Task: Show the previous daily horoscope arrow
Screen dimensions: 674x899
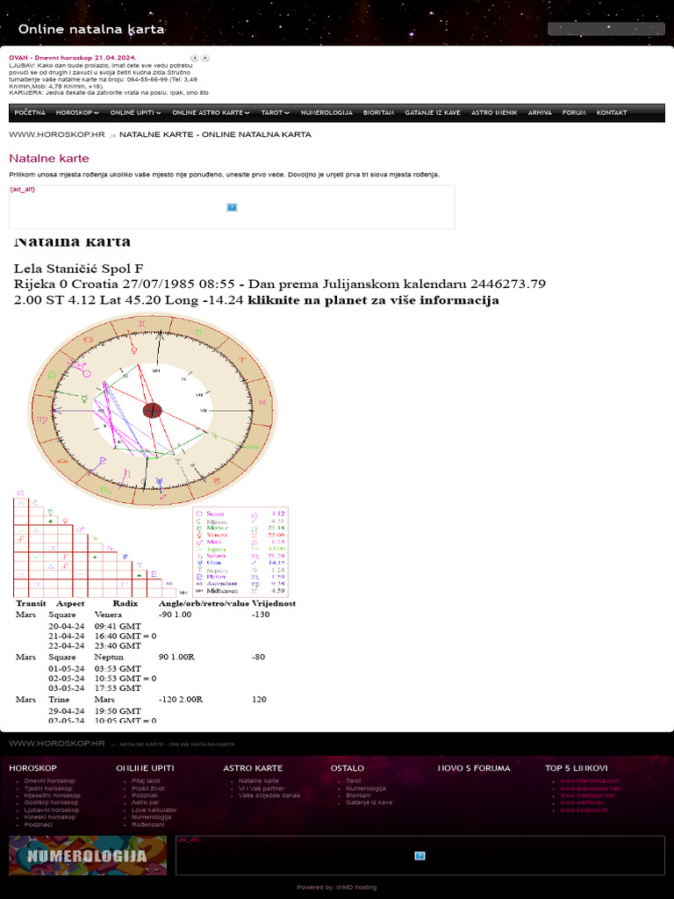Action: click(x=195, y=58)
